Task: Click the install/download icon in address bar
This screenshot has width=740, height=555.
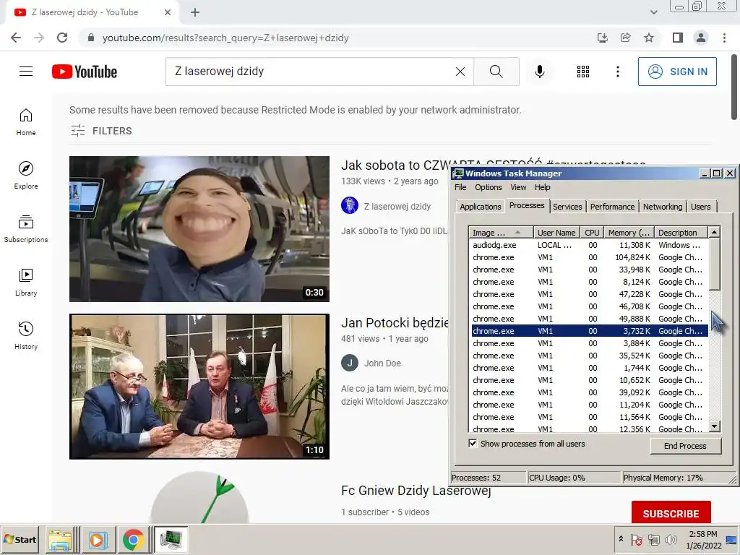Action: tap(603, 38)
